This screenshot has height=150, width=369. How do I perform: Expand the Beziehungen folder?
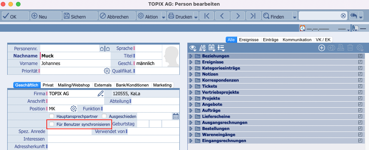(191, 56)
